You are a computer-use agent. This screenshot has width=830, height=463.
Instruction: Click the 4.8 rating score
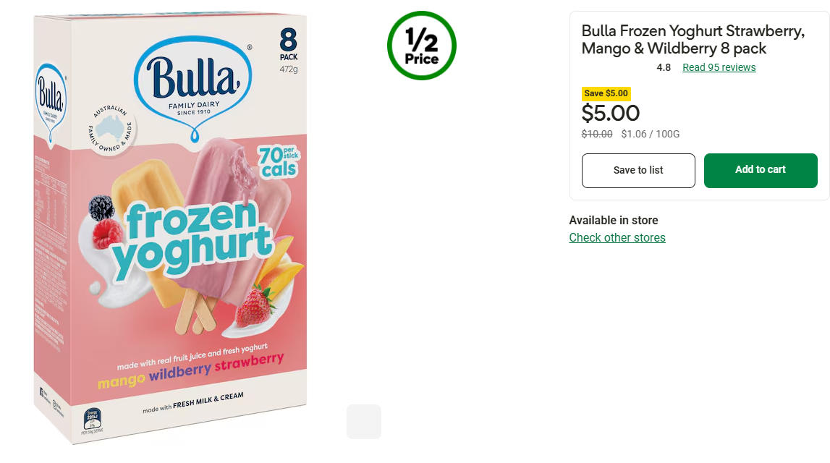click(664, 67)
